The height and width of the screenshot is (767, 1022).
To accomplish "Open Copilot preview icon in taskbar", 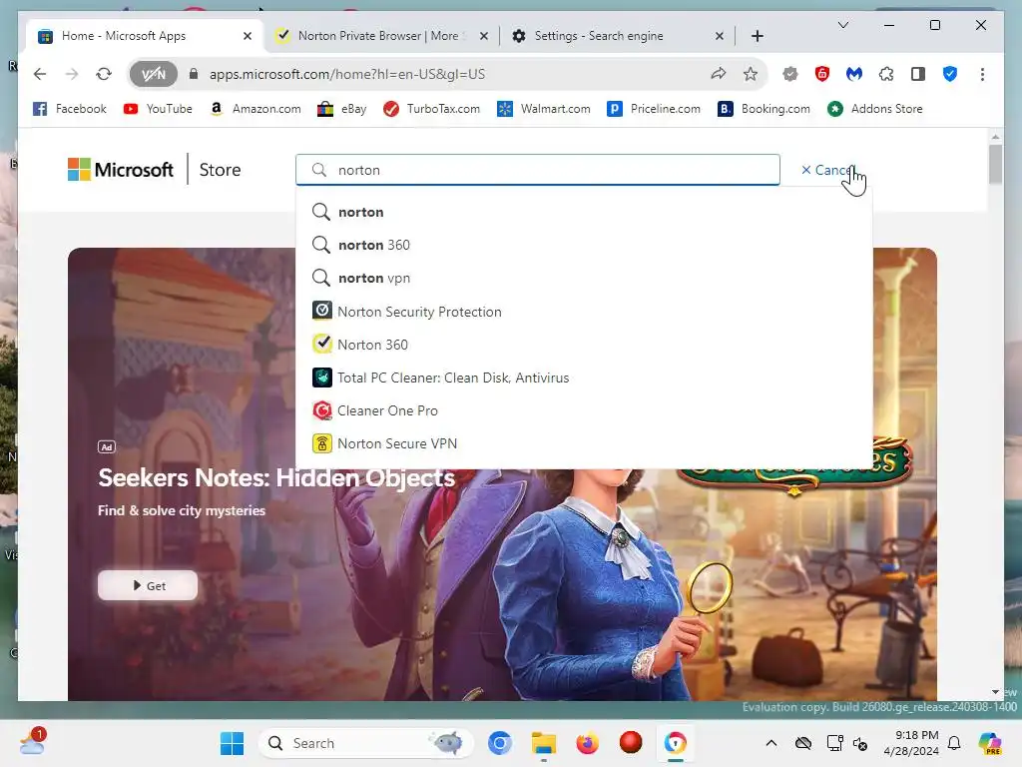I will pyautogui.click(x=989, y=743).
